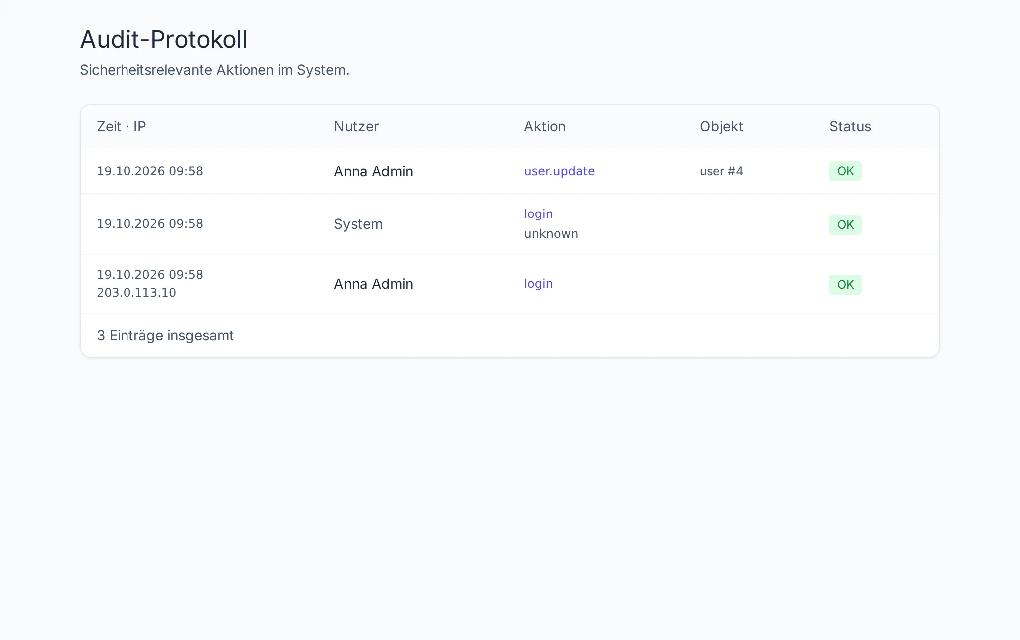Click the OK status badge in the System row

[845, 225]
